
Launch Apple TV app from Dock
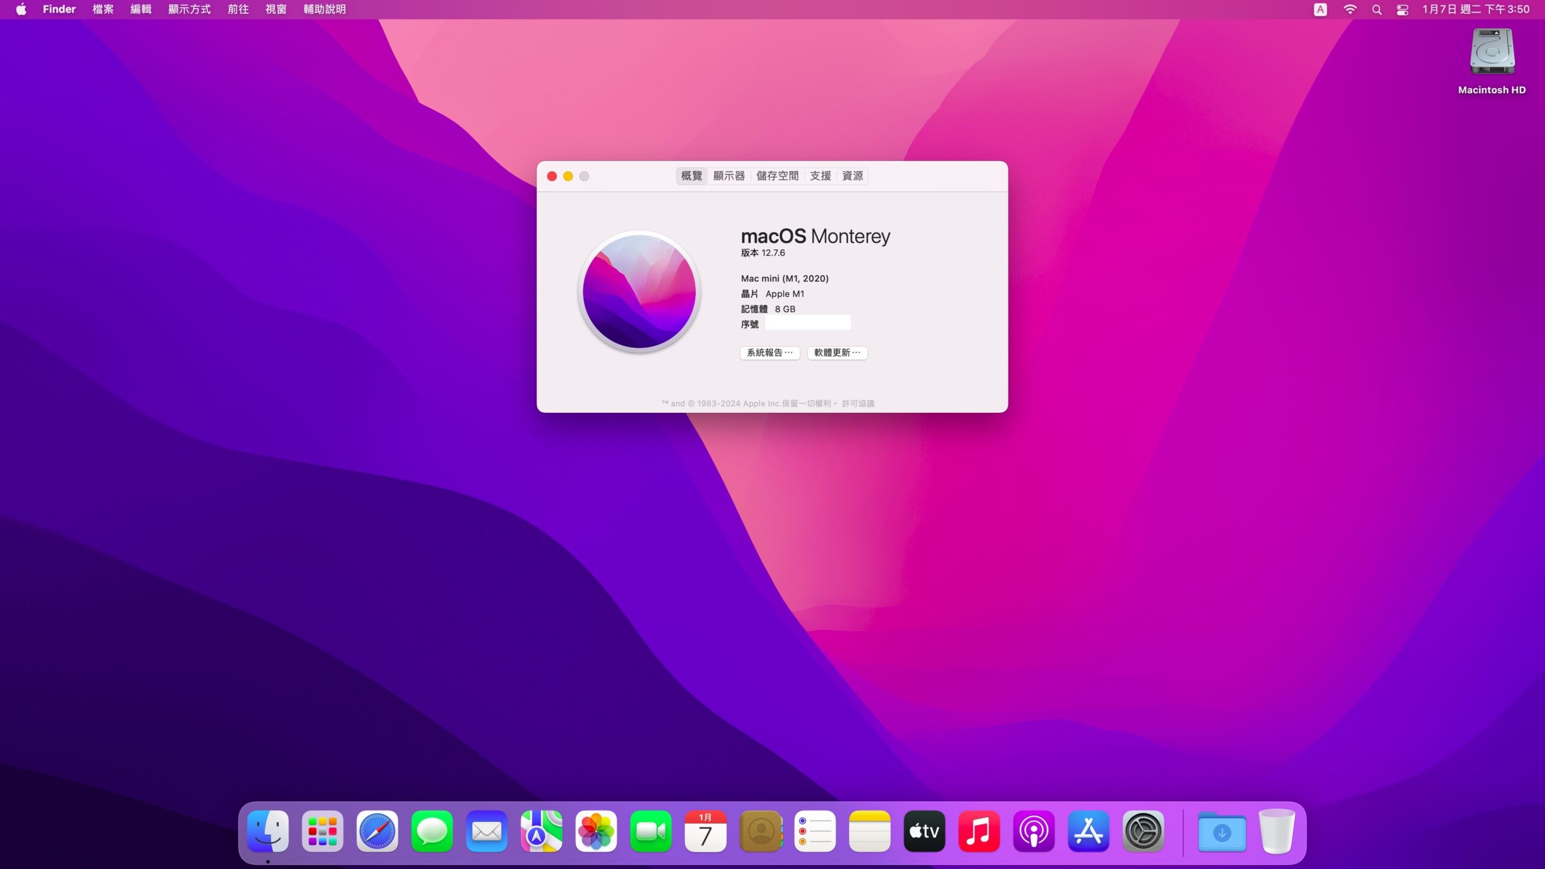tap(925, 832)
